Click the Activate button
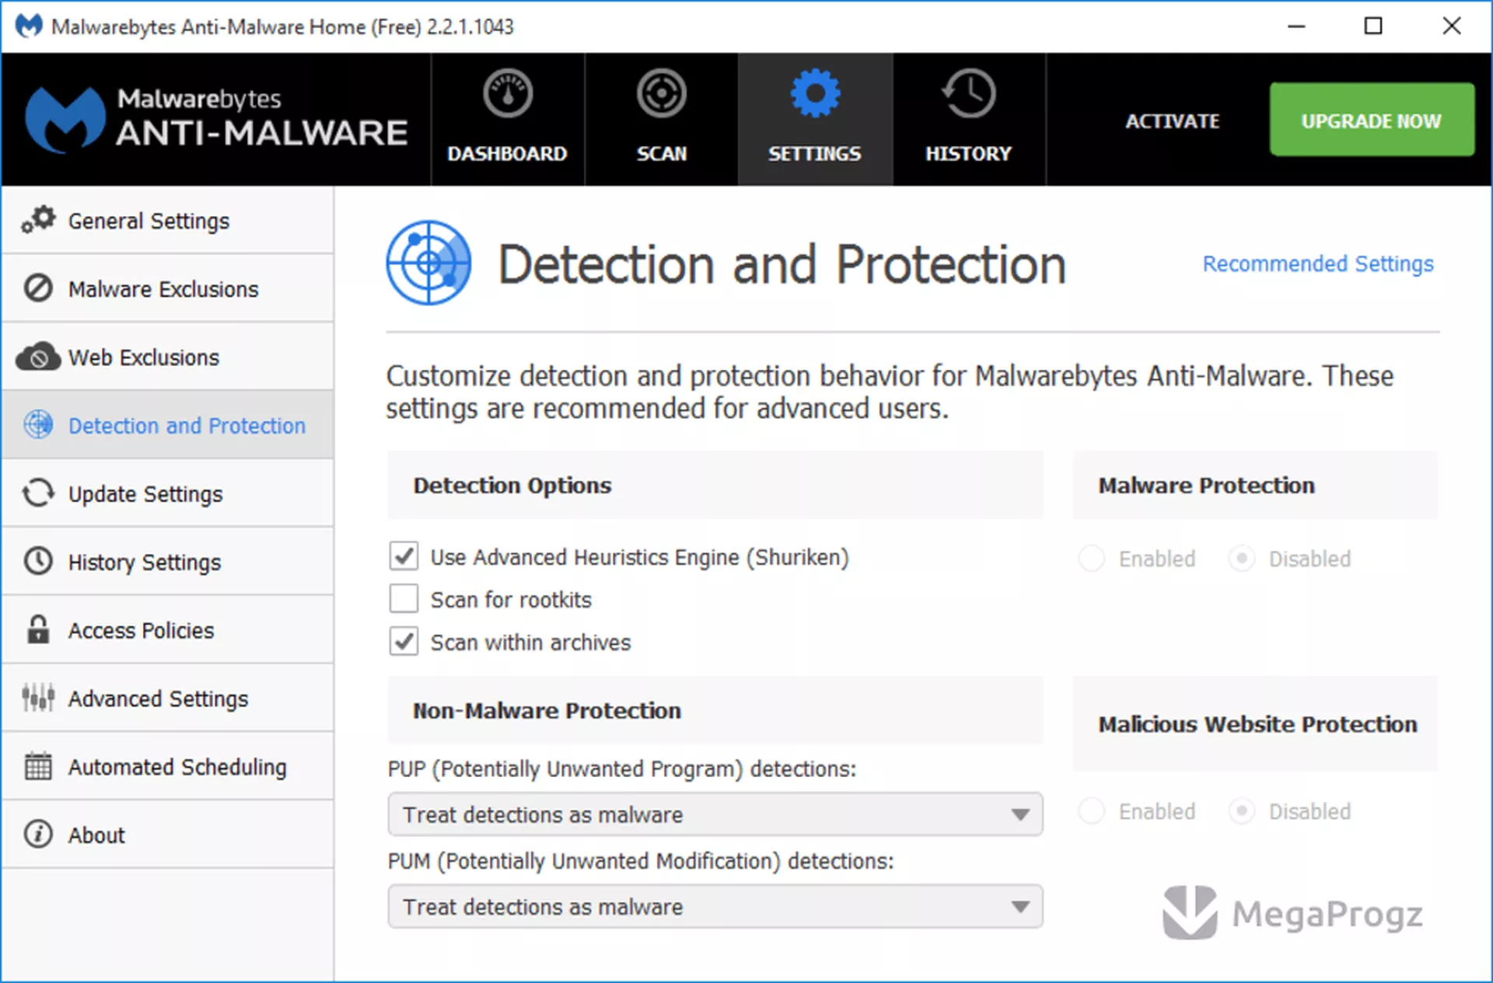Image resolution: width=1493 pixels, height=983 pixels. pos(1172,121)
